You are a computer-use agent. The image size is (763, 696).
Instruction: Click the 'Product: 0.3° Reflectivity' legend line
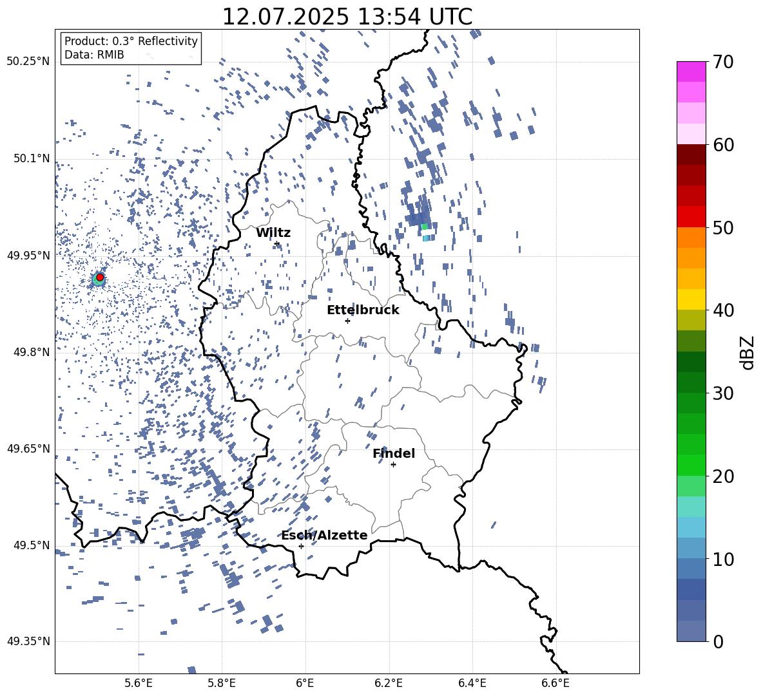pyautogui.click(x=131, y=41)
